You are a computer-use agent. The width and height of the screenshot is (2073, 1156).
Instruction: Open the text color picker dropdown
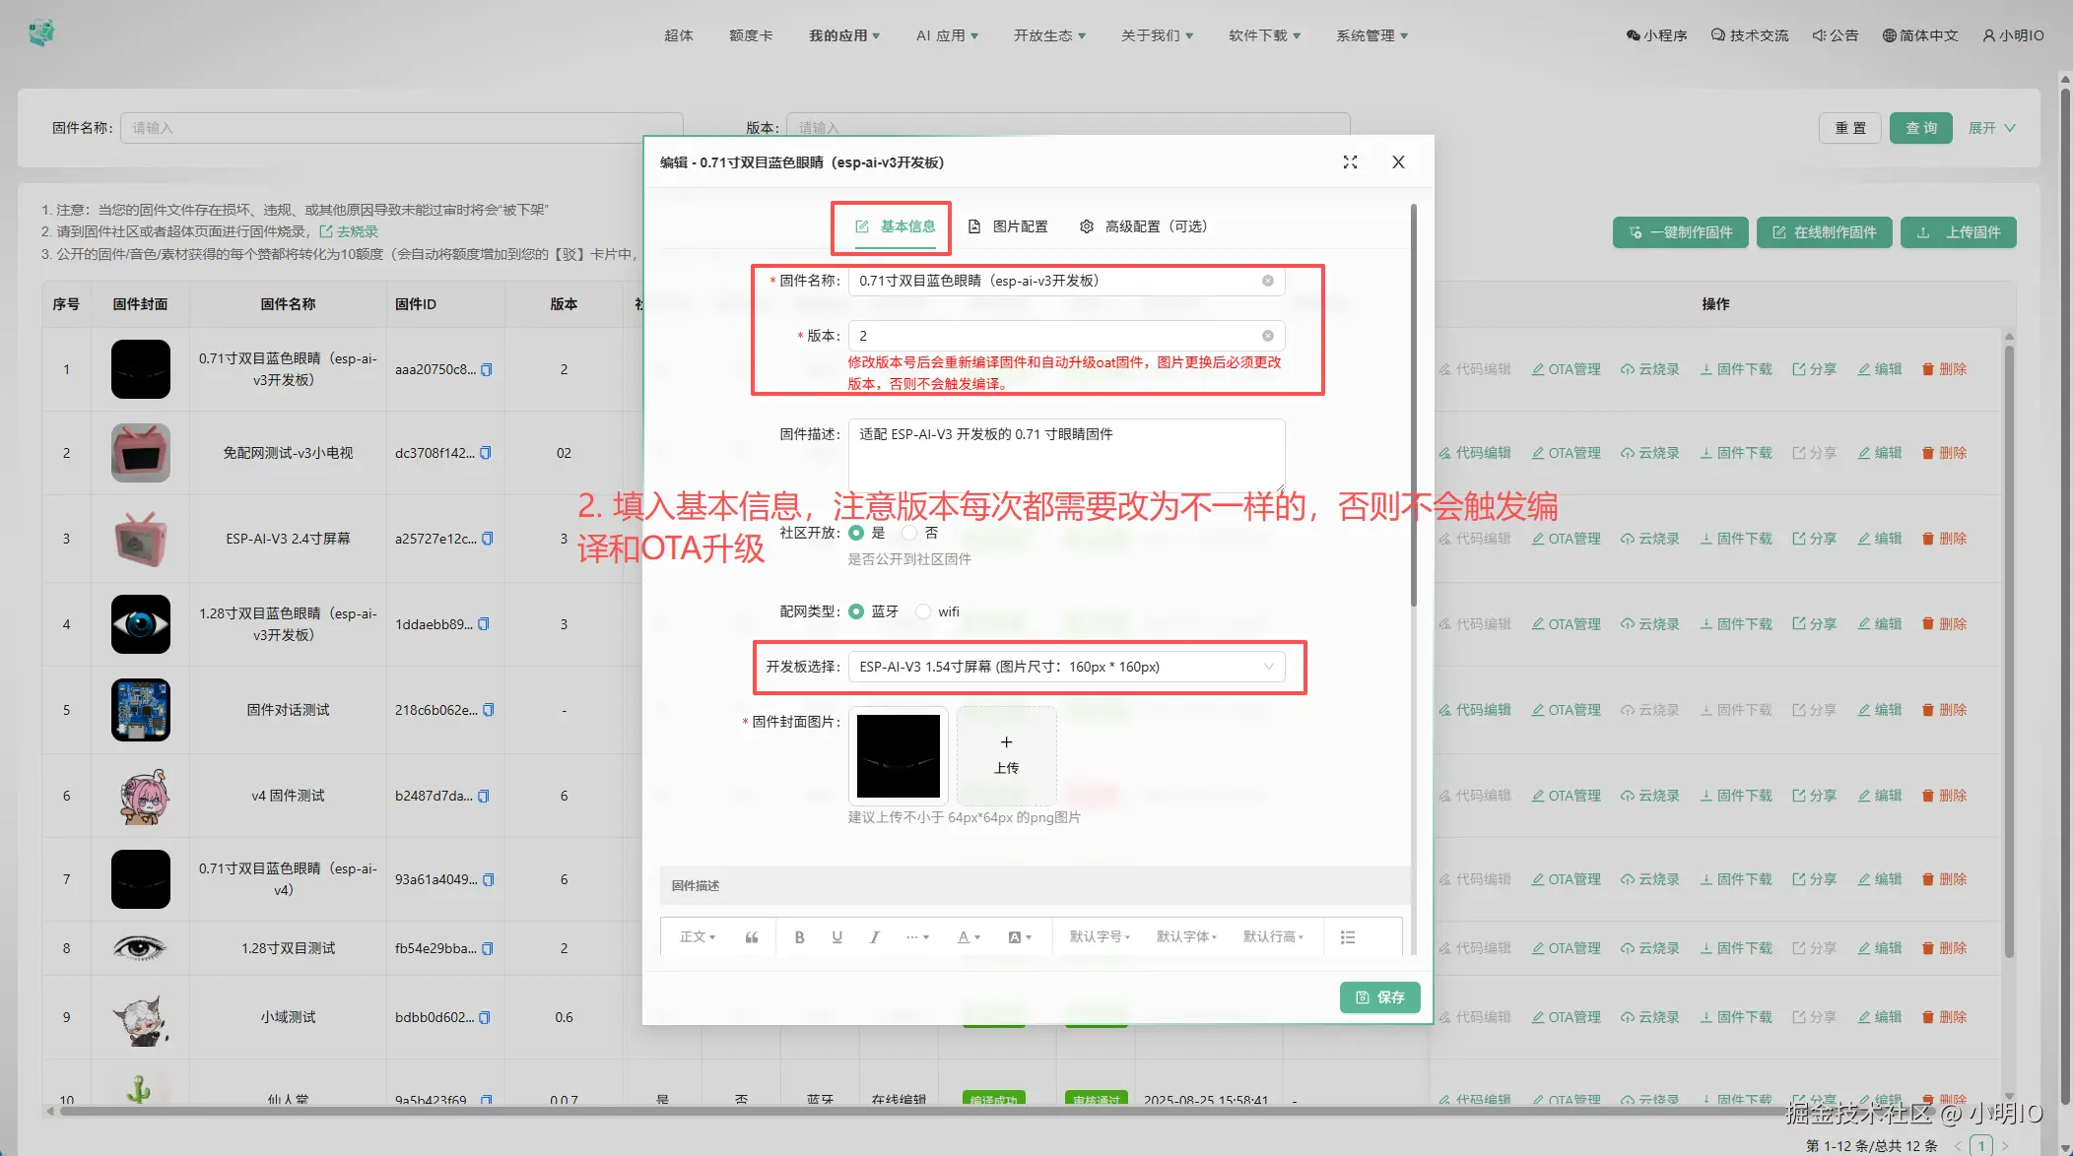pyautogui.click(x=969, y=937)
